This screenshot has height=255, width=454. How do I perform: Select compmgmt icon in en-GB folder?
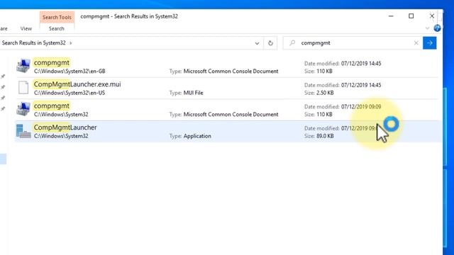pos(23,66)
